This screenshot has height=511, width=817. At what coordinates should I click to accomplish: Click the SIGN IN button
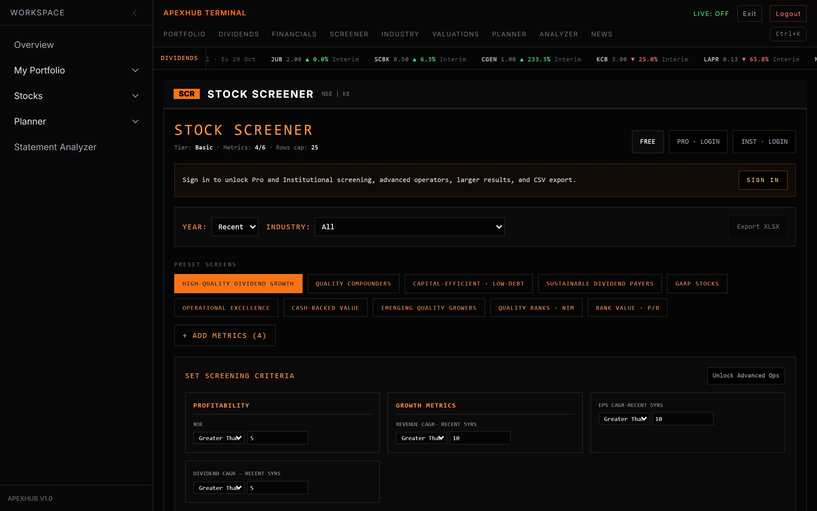point(763,180)
